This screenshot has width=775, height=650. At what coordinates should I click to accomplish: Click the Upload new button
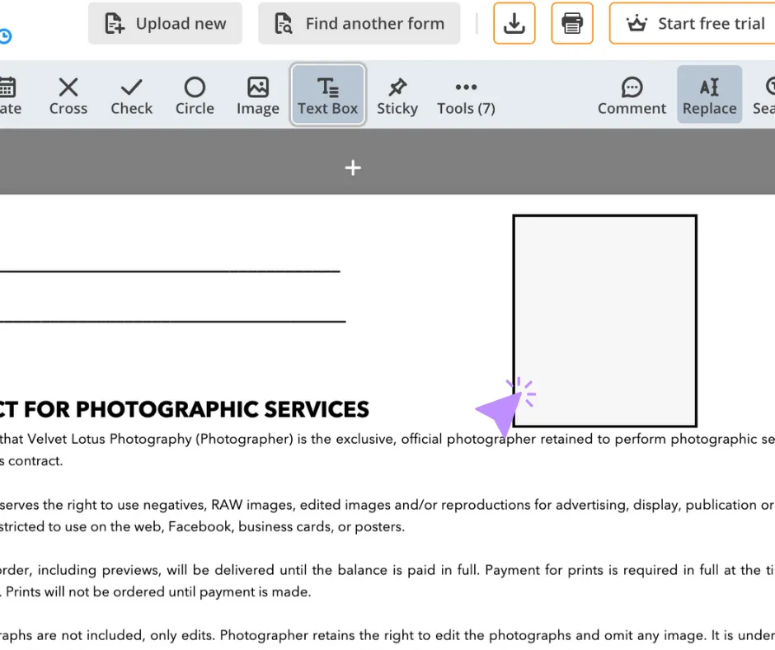[165, 23]
